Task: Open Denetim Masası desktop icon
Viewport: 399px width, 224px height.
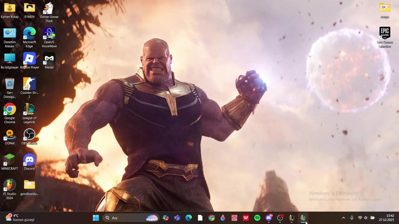Action: pyautogui.click(x=10, y=38)
